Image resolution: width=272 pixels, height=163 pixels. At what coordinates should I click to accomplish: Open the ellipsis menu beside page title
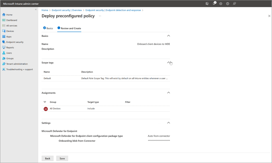click(x=100, y=16)
